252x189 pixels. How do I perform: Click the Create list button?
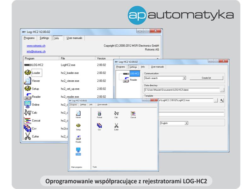(x=206, y=78)
